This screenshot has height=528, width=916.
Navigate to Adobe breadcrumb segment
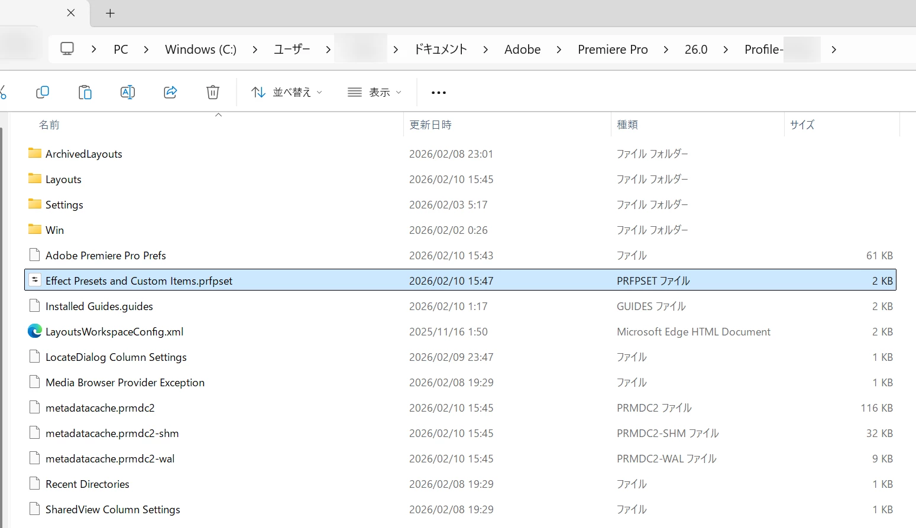tap(522, 50)
